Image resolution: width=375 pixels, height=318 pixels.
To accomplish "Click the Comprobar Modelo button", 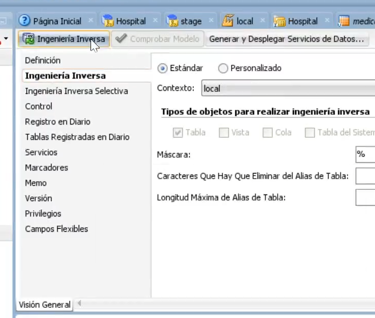I will point(158,39).
